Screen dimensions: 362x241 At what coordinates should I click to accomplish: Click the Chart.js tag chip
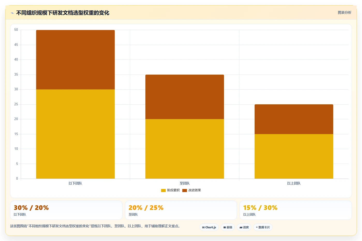(209, 227)
